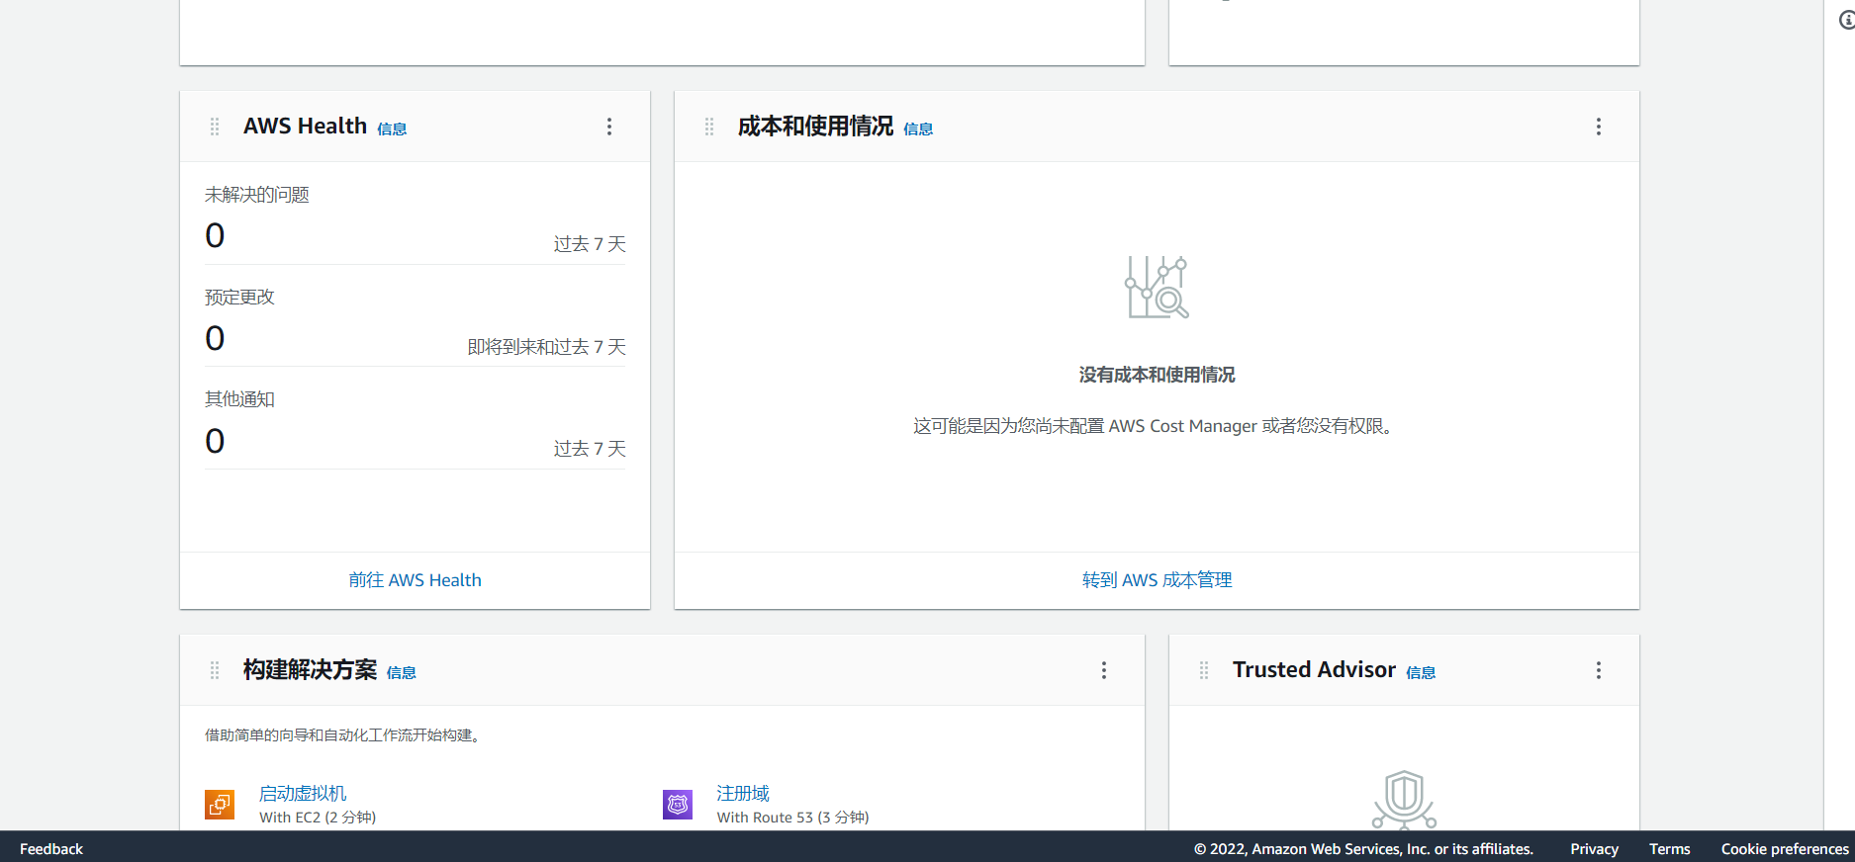
Task: Open the 成本和使用情况 widget options menu
Action: (x=1599, y=127)
